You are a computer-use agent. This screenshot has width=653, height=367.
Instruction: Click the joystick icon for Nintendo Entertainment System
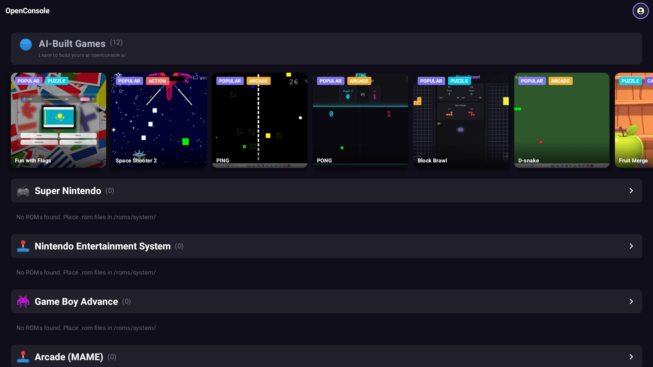pyautogui.click(x=23, y=246)
